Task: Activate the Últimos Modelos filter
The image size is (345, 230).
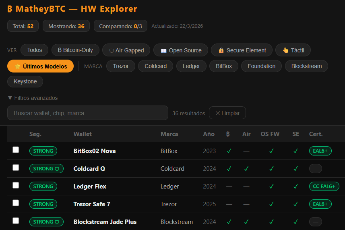Action: click(41, 66)
